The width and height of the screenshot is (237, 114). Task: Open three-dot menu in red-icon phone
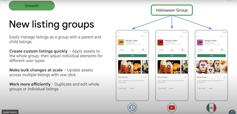pyautogui.click(x=185, y=36)
